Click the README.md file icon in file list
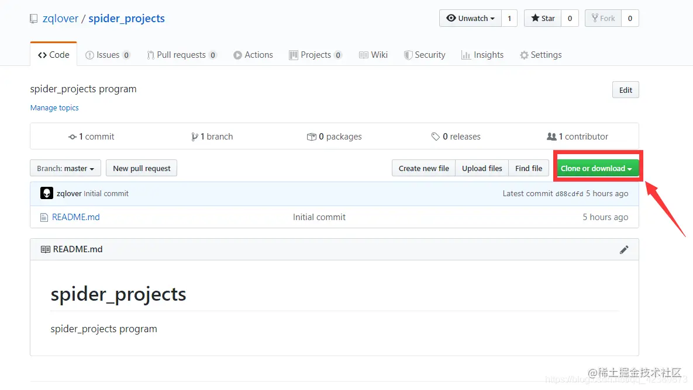The image size is (693, 390). click(x=44, y=217)
